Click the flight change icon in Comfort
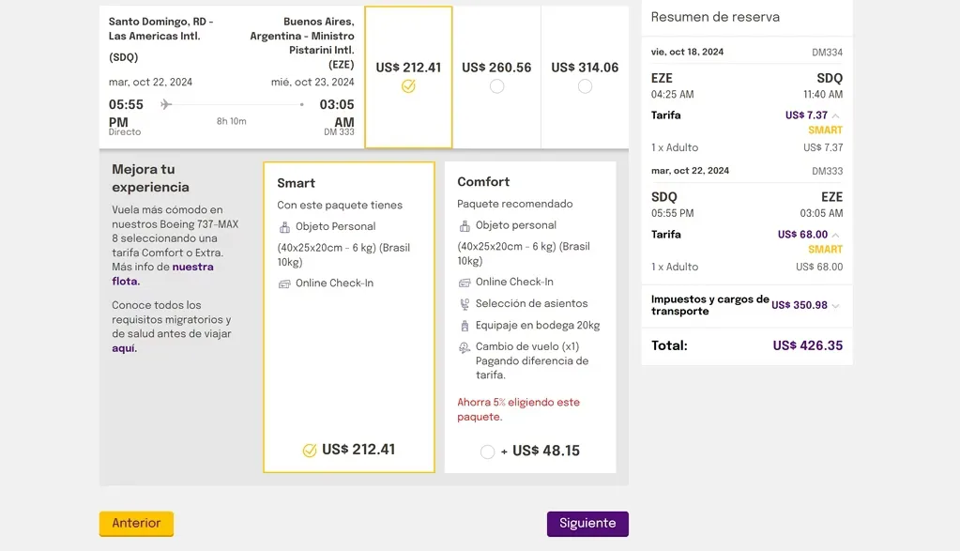960x551 pixels. 465,347
